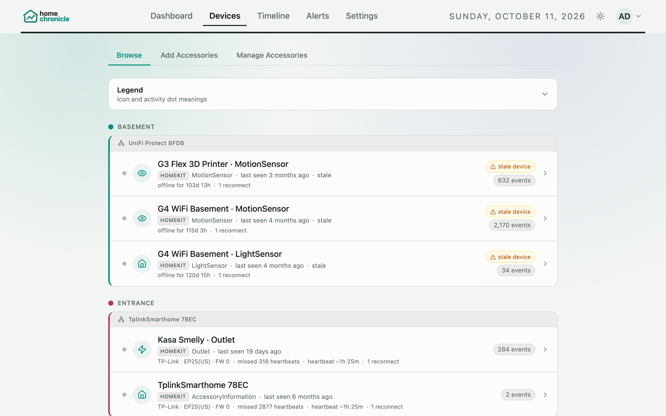This screenshot has width=666, height=416.
Task: Click the 2,170 events pill
Action: 512,225
